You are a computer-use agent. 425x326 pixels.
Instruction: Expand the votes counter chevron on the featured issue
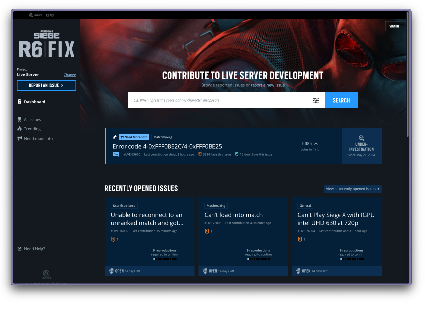pos(317,143)
